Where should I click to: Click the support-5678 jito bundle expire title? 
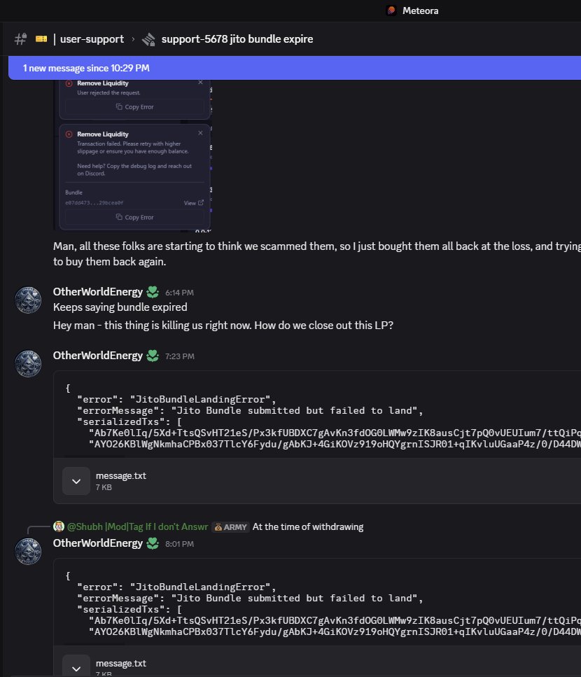click(237, 39)
